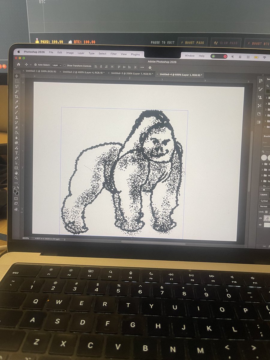270x360 pixels.
Task: Select the Spot Healing Brush tool
Action: (x=16, y=107)
